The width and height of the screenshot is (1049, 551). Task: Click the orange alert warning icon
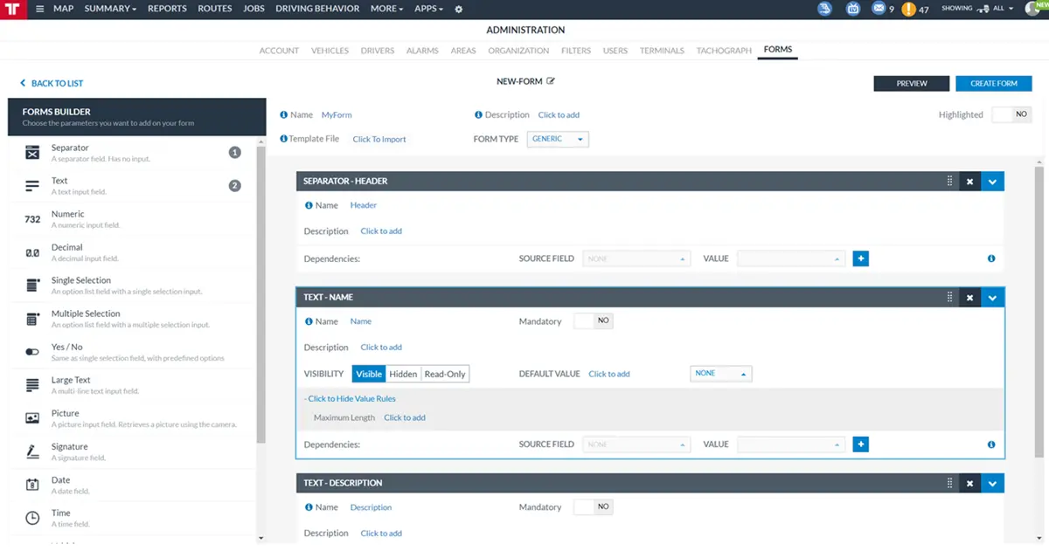click(x=909, y=9)
